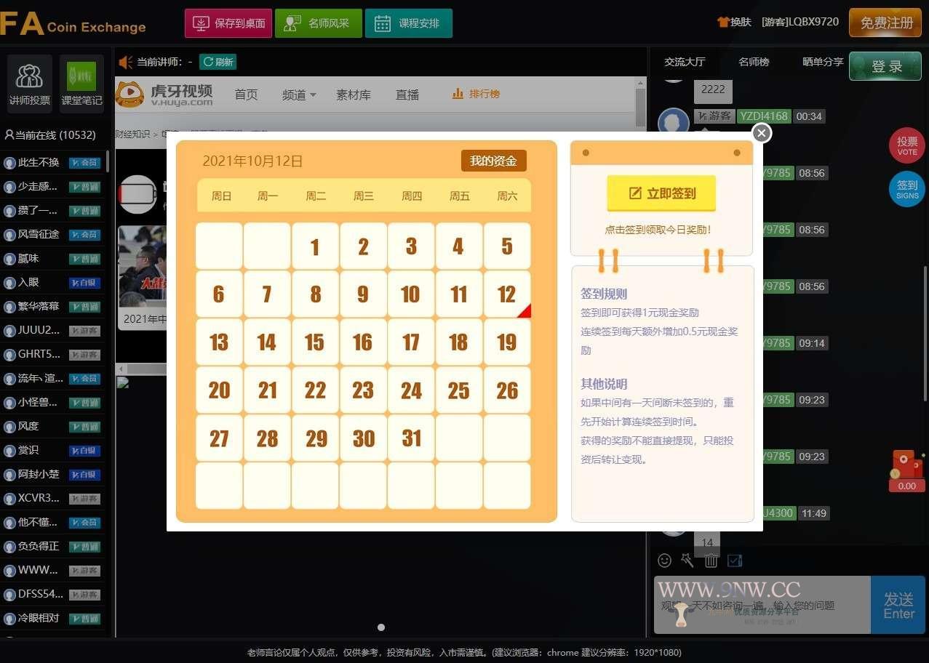
Task: Switch to 晒单分享 tab
Action: point(823,62)
